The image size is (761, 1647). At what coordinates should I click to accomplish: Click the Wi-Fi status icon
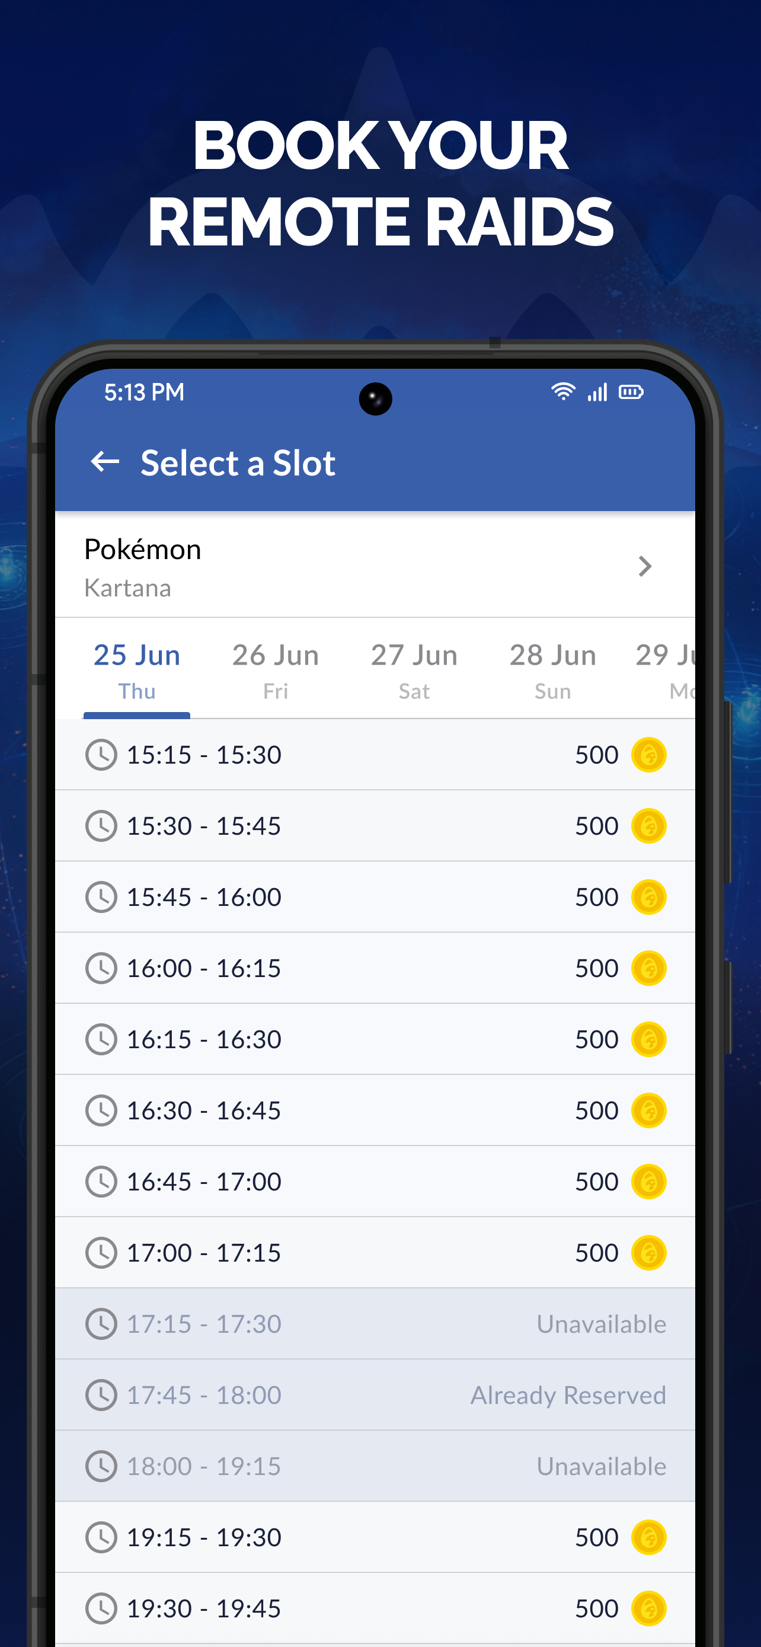[563, 391]
